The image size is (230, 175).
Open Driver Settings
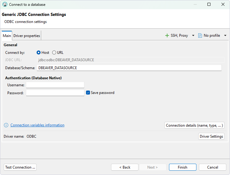pyautogui.click(x=211, y=136)
